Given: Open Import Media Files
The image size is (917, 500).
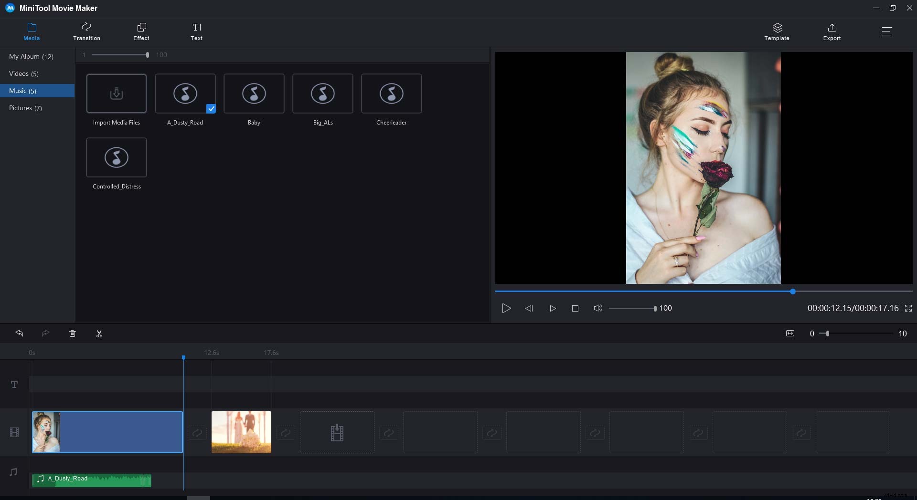Looking at the screenshot, I should (x=116, y=94).
